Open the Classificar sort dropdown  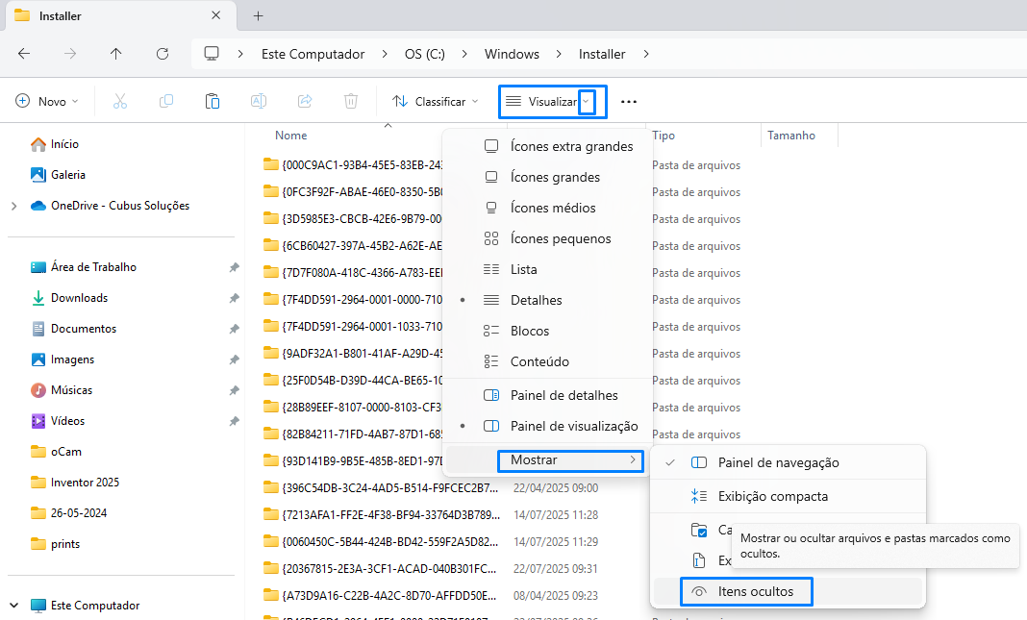pyautogui.click(x=436, y=101)
